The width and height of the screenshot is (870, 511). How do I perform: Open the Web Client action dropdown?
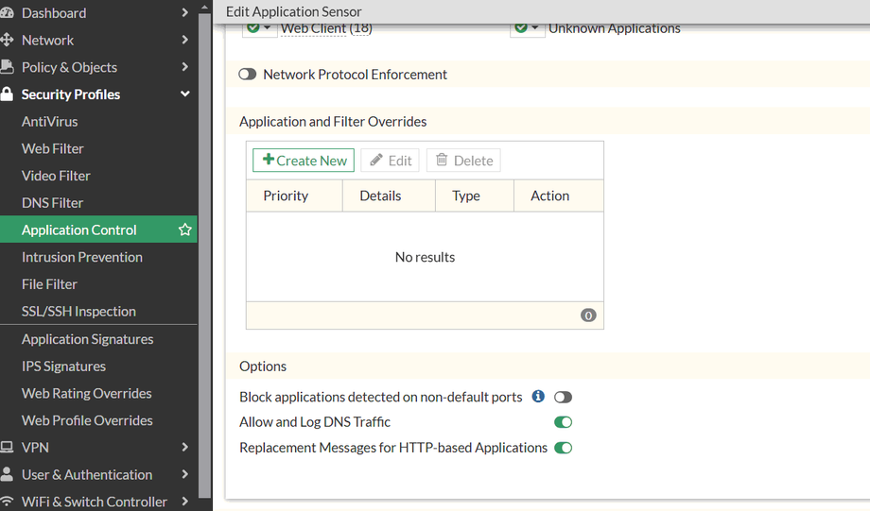259,29
